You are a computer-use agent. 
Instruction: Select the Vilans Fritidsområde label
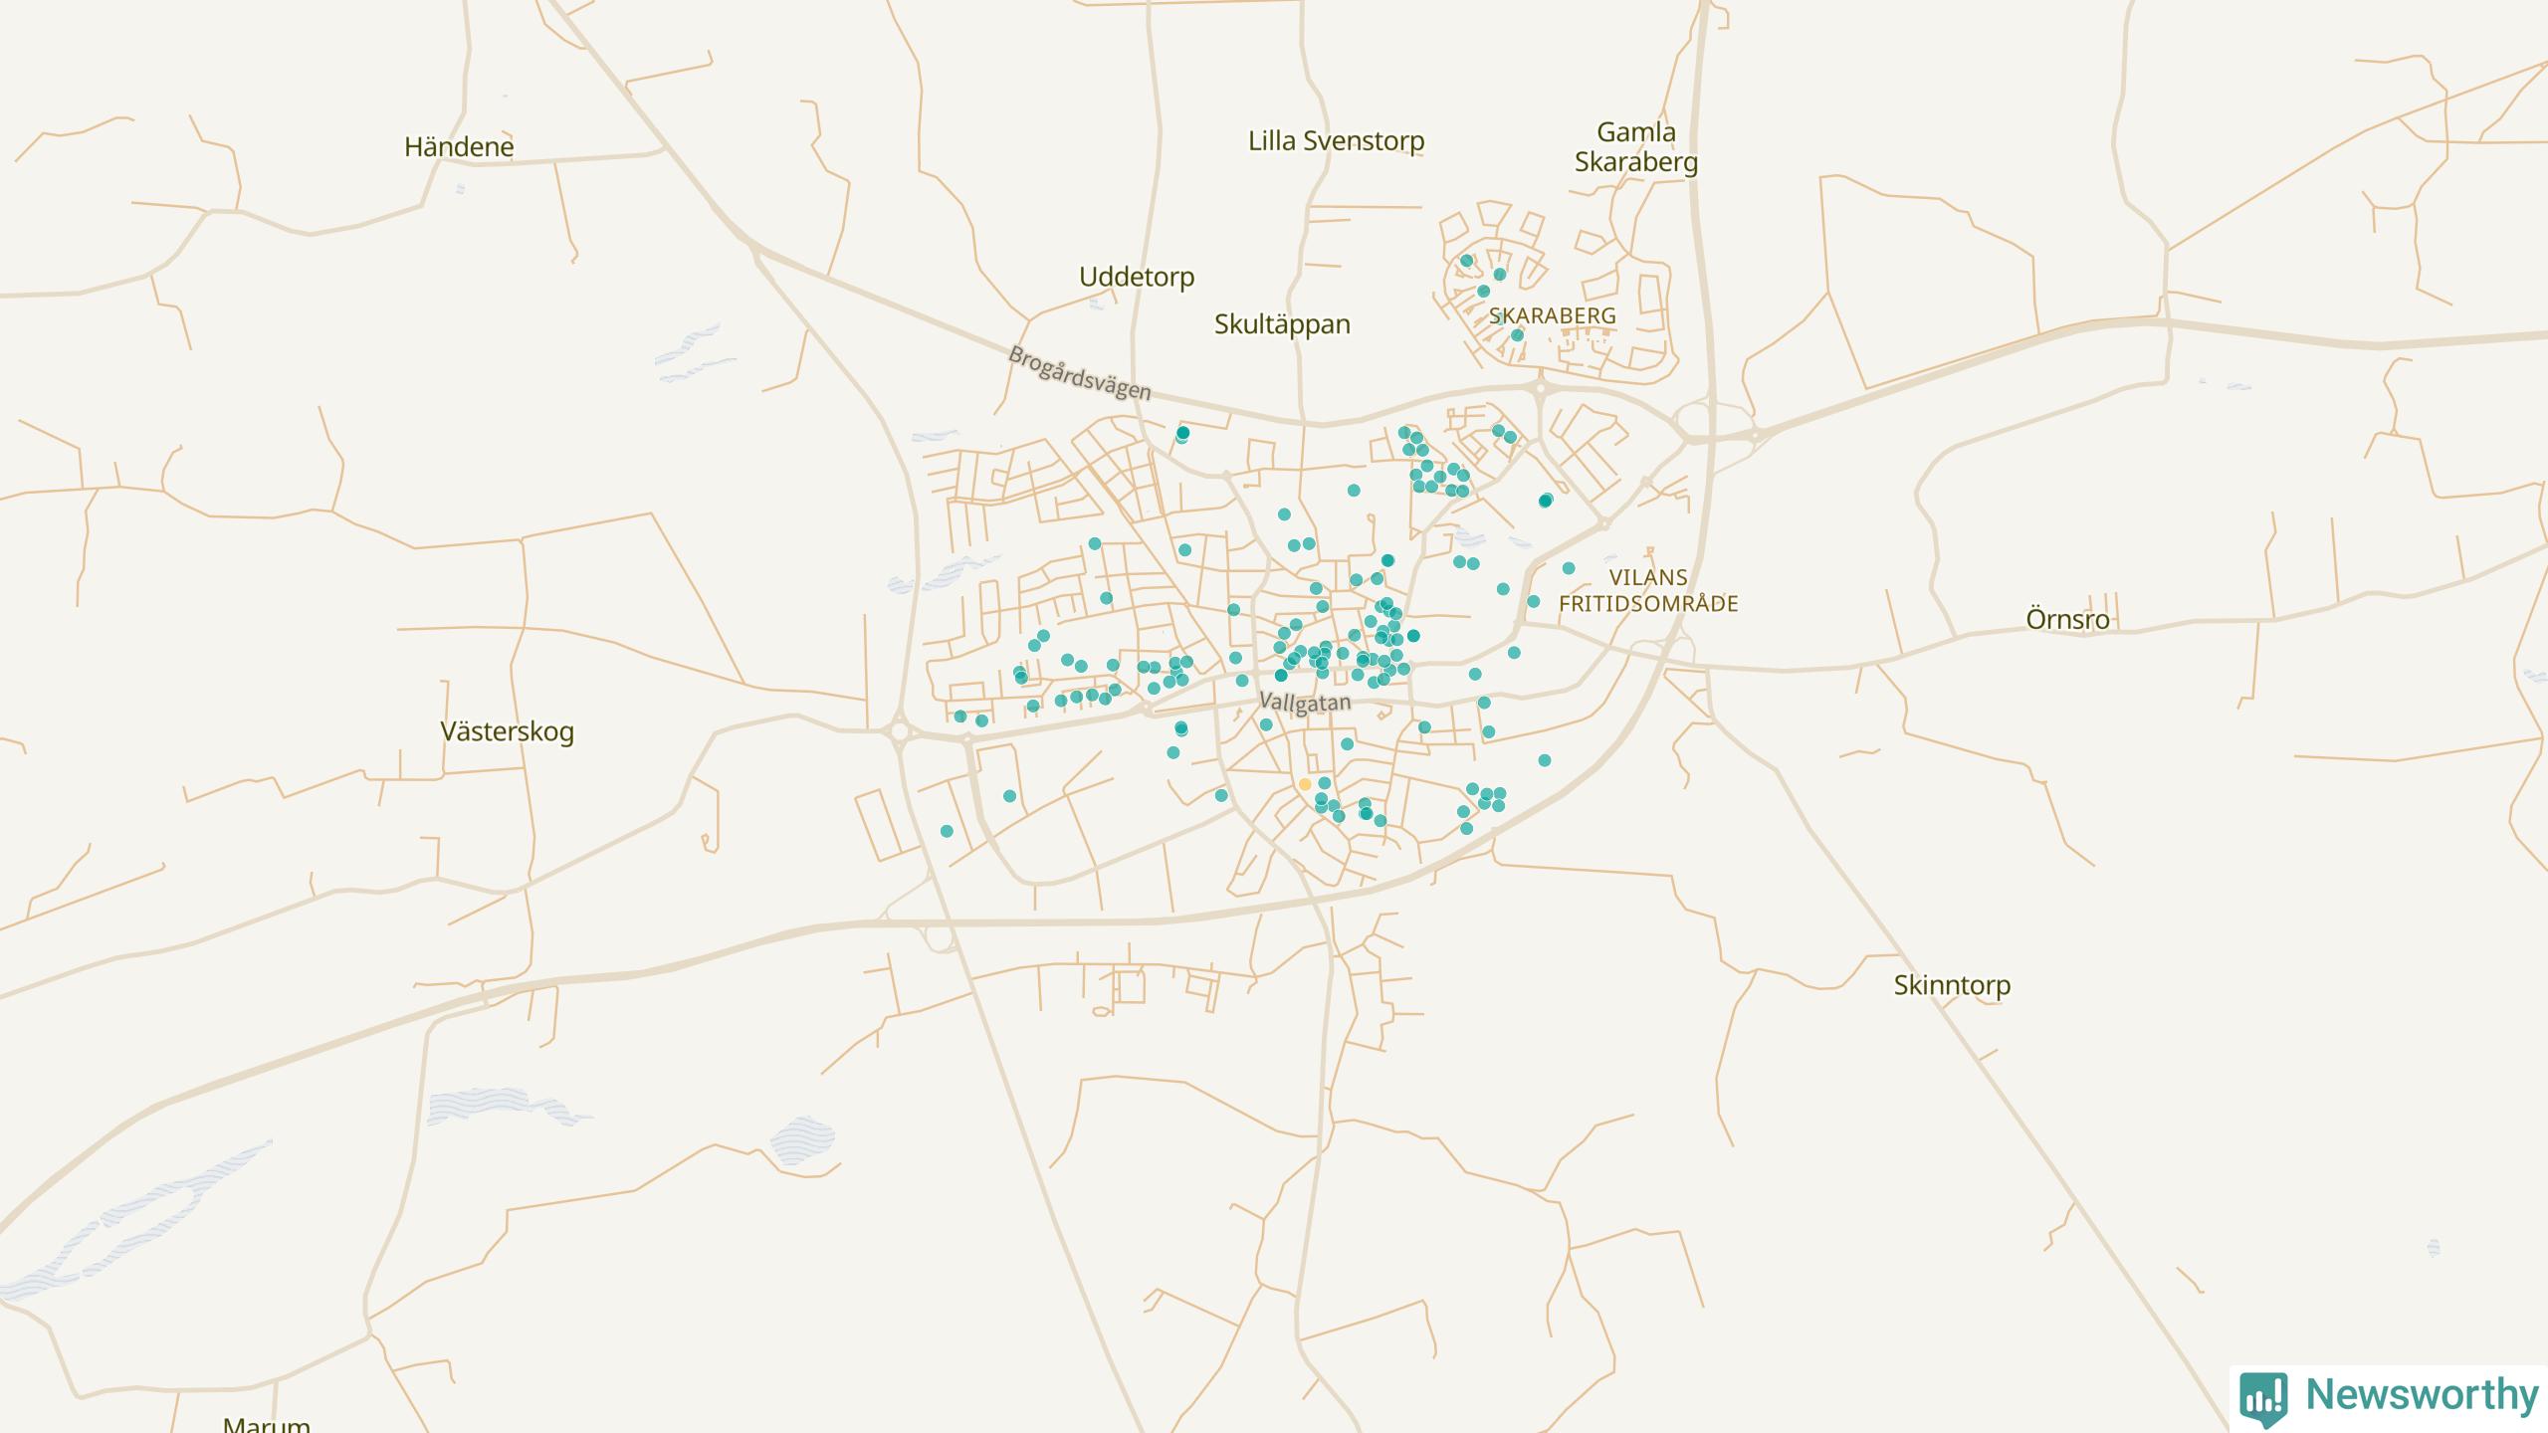tap(1648, 590)
